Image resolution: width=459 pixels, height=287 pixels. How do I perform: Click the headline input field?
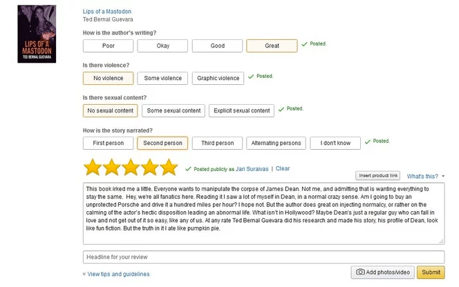pyautogui.click(x=263, y=257)
